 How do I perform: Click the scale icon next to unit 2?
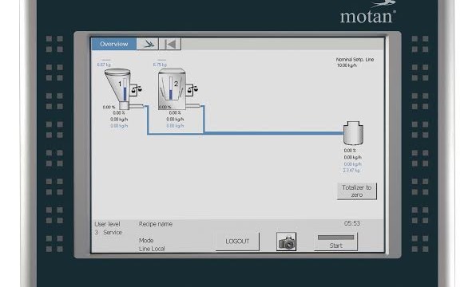tap(192, 89)
